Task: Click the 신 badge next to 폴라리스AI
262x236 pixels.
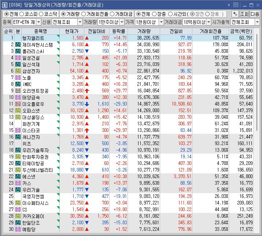Action: 18,51
